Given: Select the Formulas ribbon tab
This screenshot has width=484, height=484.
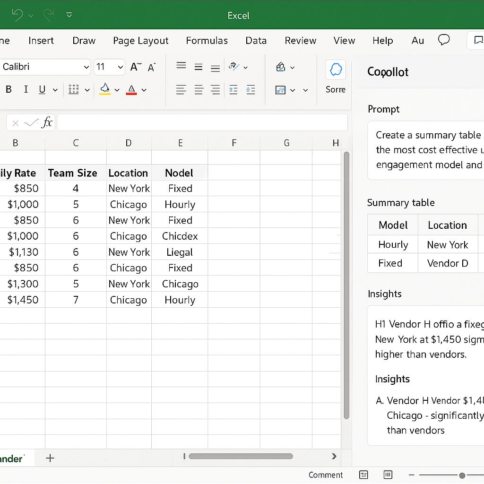Looking at the screenshot, I should 207,41.
